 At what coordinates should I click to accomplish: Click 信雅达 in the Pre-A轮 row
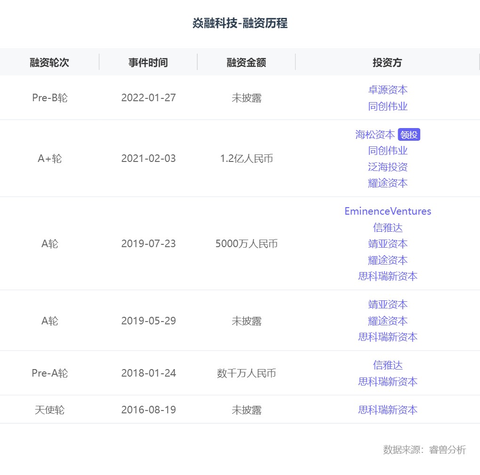click(387, 365)
